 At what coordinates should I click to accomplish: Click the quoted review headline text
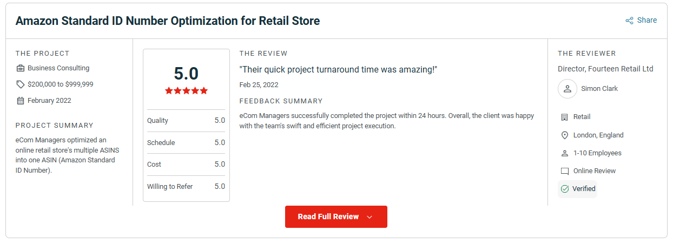(x=338, y=69)
